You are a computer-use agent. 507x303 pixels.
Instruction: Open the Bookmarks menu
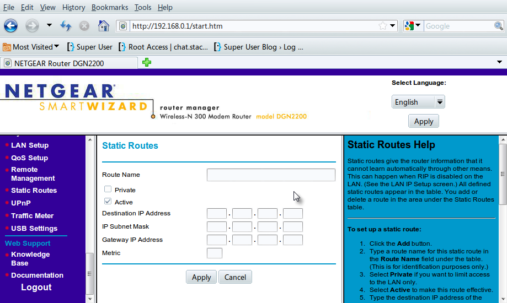pos(110,7)
